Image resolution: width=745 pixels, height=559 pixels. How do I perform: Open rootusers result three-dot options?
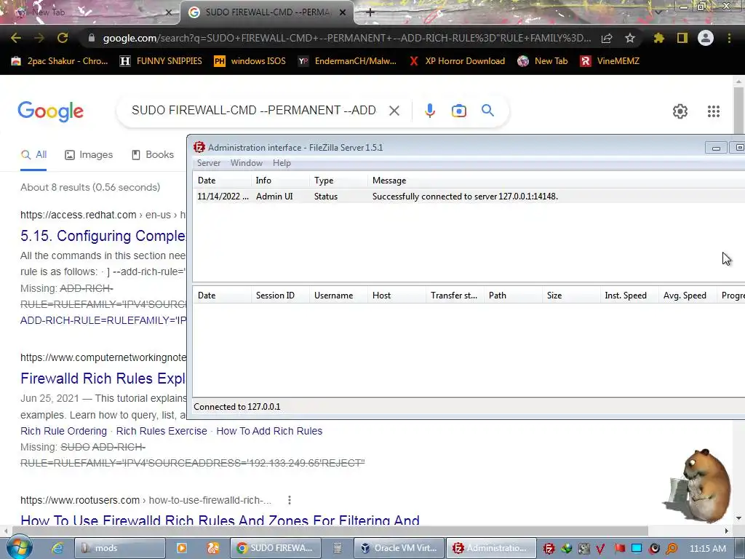click(x=290, y=500)
